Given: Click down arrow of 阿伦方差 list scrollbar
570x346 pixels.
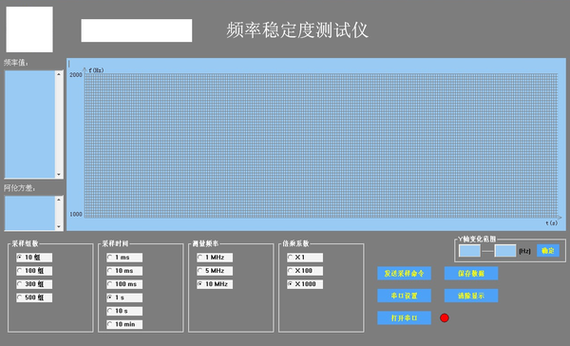Looking at the screenshot, I should point(59,226).
